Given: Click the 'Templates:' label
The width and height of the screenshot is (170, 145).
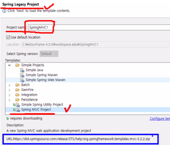Looking at the screenshot, I should pyautogui.click(x=13, y=60).
